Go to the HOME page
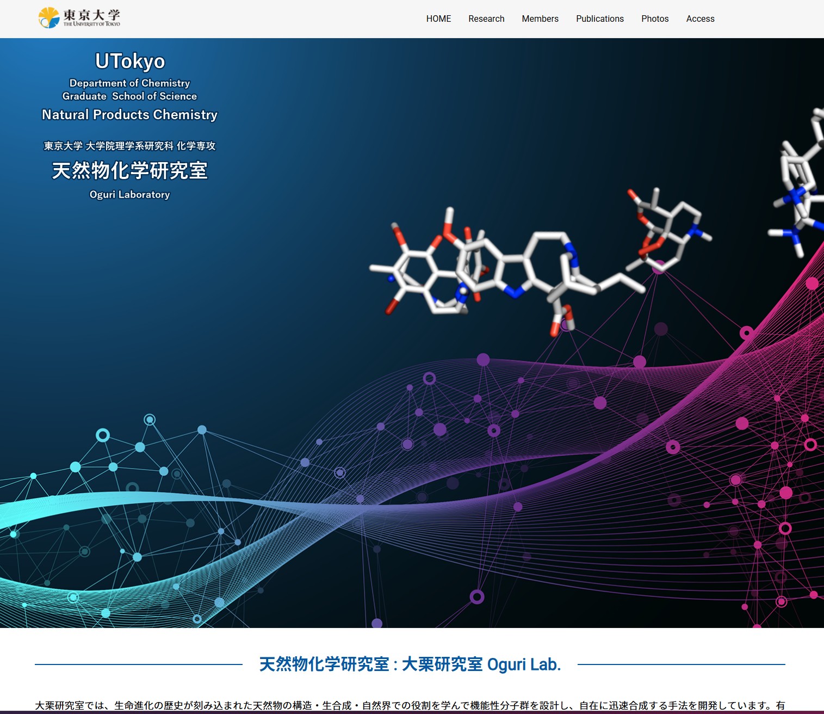This screenshot has width=824, height=714. pos(438,19)
